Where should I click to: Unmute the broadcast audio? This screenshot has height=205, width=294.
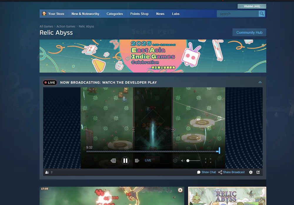click(x=183, y=161)
